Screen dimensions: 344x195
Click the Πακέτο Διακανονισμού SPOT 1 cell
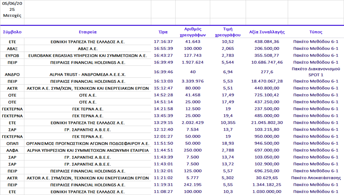(316, 72)
